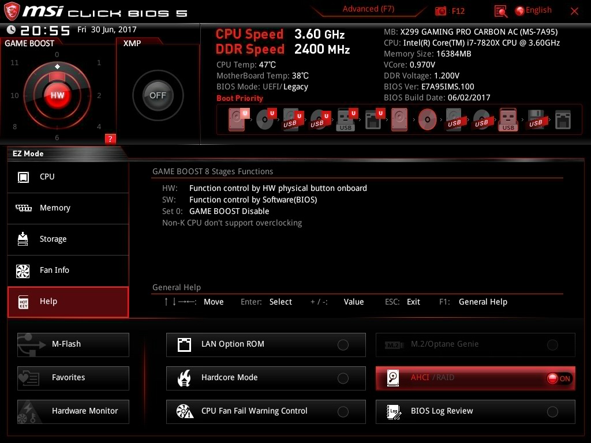Select the Fan Info sidebar item
The width and height of the screenshot is (591, 443).
(x=68, y=271)
